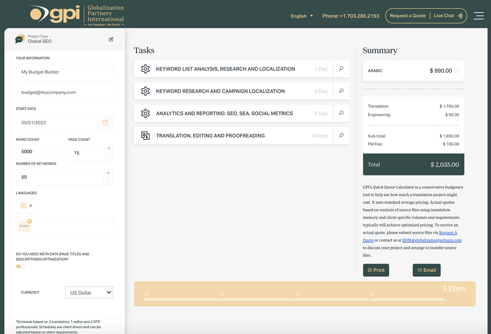Click the info icon beside Arabic price

pos(457,71)
